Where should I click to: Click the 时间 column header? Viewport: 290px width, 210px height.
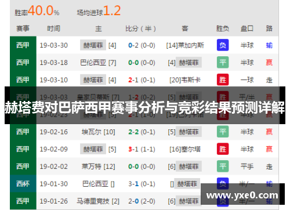pyautogui.click(x=53, y=28)
